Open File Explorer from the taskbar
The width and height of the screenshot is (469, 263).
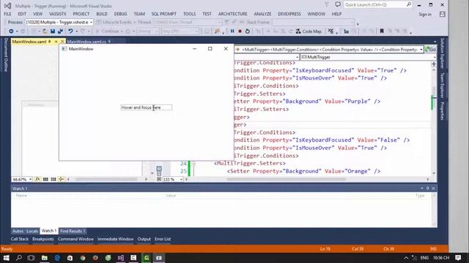[45, 258]
